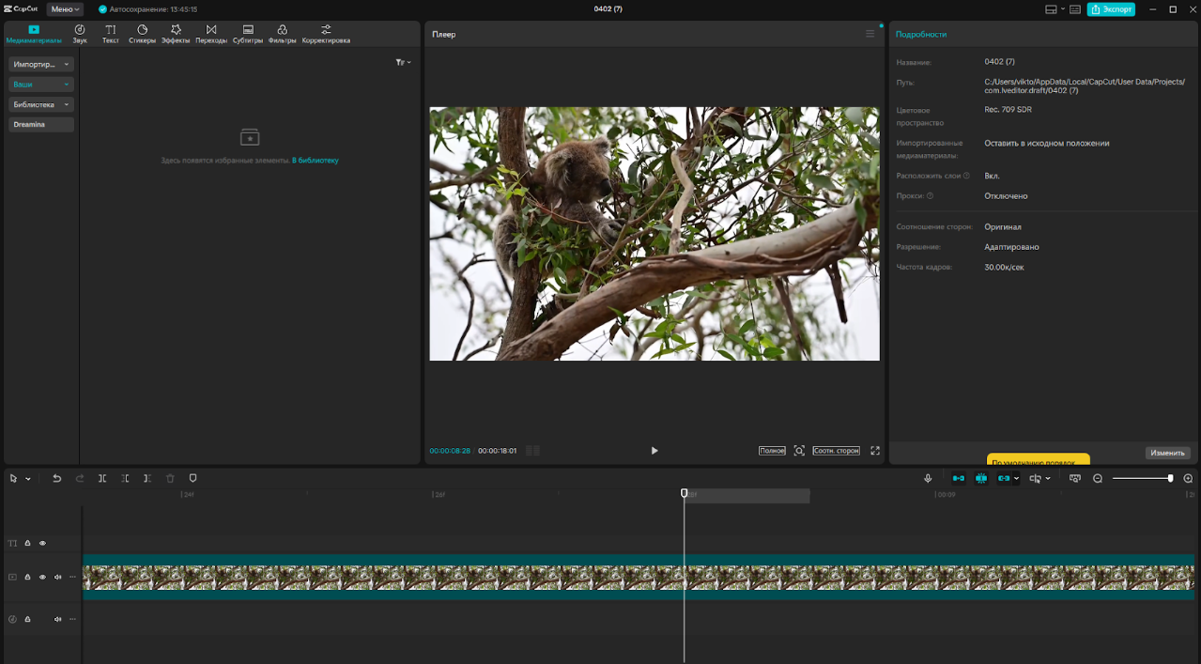
Task: Switch to the Переходы transitions tab
Action: coord(211,34)
